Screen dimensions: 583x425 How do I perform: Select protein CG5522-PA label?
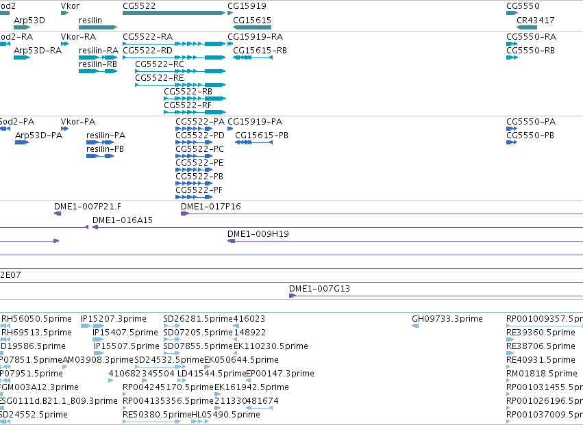point(200,122)
